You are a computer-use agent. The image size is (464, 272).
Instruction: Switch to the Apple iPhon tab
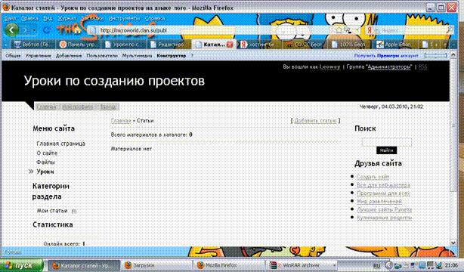[x=396, y=45]
